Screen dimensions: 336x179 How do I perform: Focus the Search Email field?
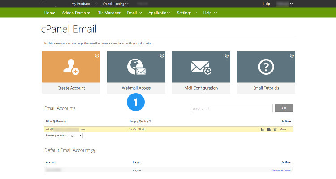[231, 108]
